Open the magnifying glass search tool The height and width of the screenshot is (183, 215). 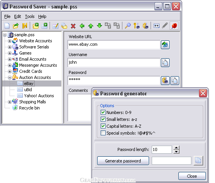coord(128,26)
